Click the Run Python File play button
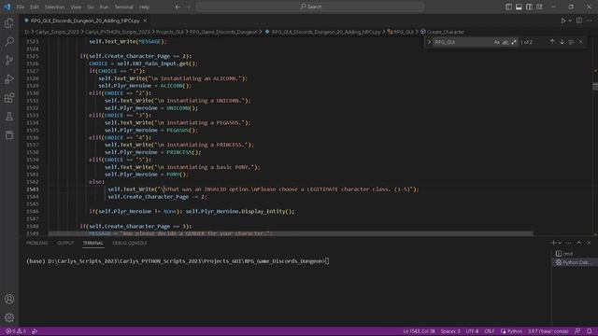The height and width of the screenshot is (336, 598). point(562,21)
